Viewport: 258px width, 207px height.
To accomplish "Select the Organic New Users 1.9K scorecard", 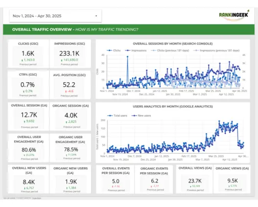I will coord(70,179).
